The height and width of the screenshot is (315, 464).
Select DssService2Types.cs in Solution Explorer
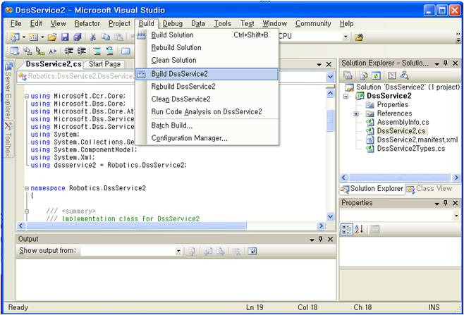pyautogui.click(x=410, y=149)
